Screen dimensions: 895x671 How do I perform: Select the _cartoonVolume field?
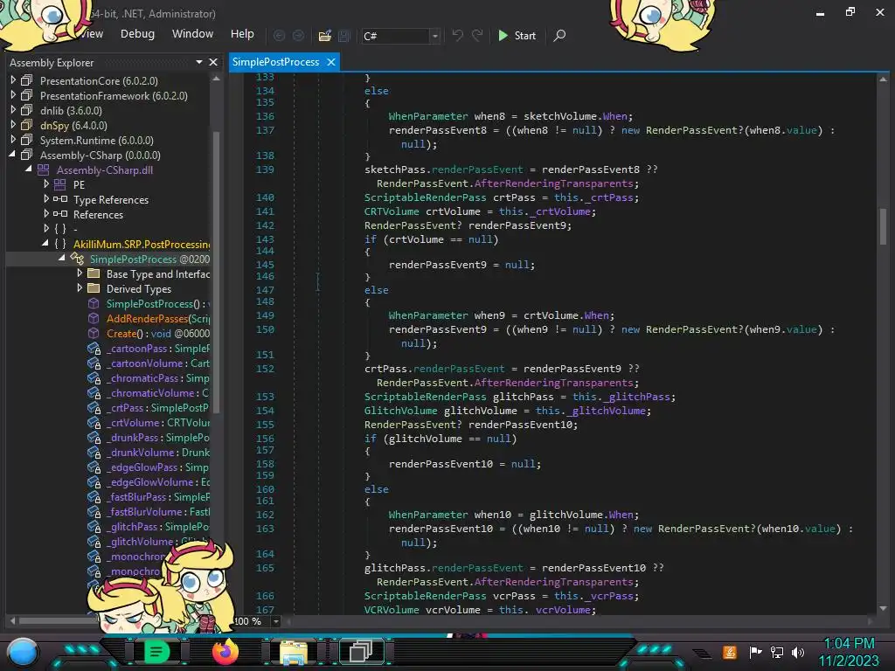click(x=158, y=363)
